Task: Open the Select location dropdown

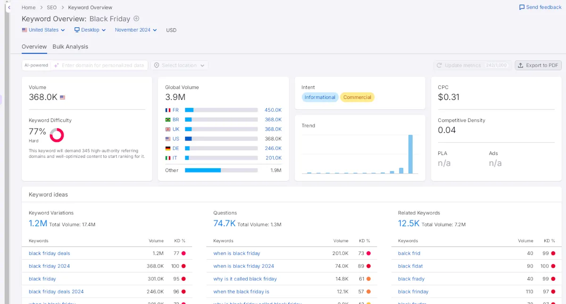Action: (x=180, y=66)
